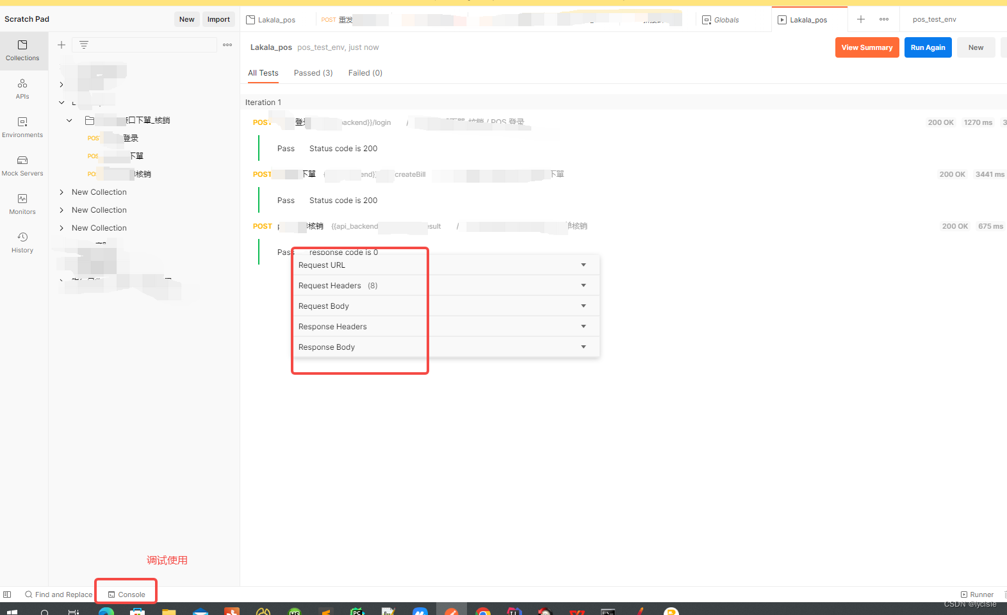
Task: Select the first Lakala_pos collection tab
Action: (271, 20)
